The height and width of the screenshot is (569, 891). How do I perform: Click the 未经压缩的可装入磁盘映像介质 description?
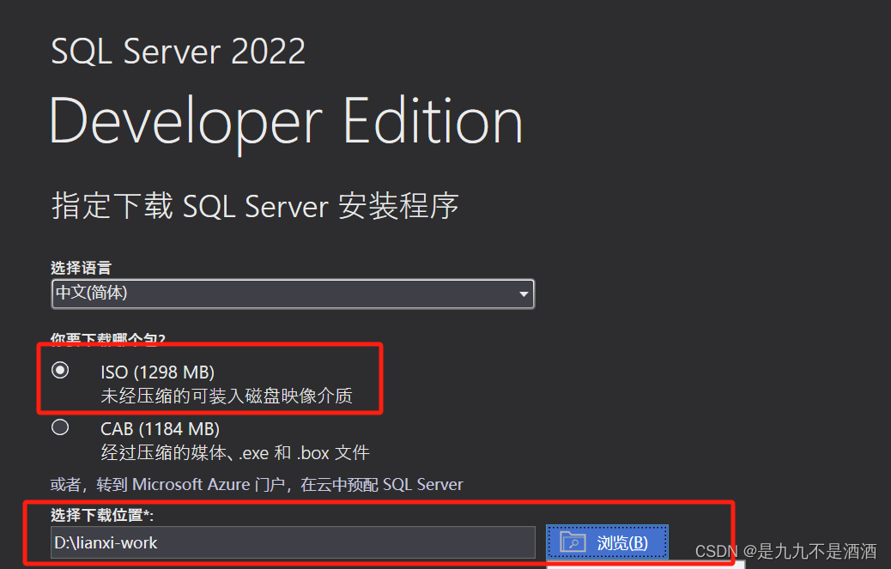click(226, 396)
